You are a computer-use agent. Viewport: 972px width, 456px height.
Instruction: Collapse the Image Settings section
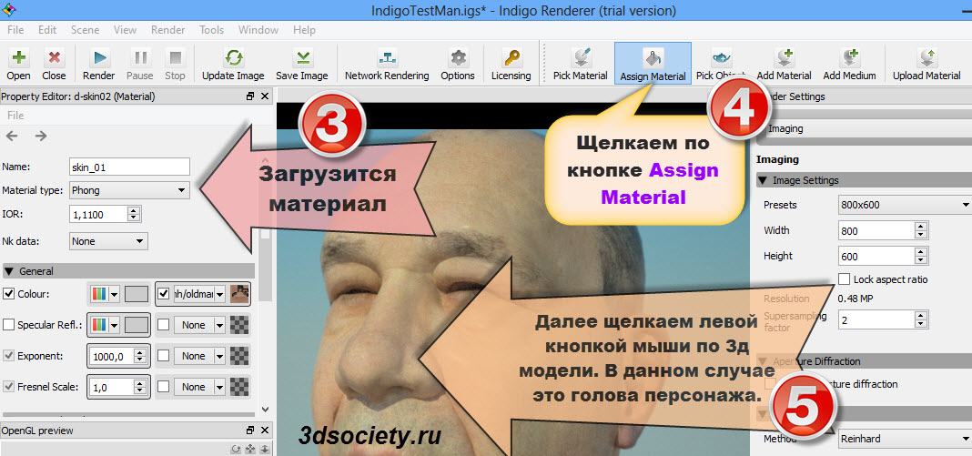tap(763, 180)
